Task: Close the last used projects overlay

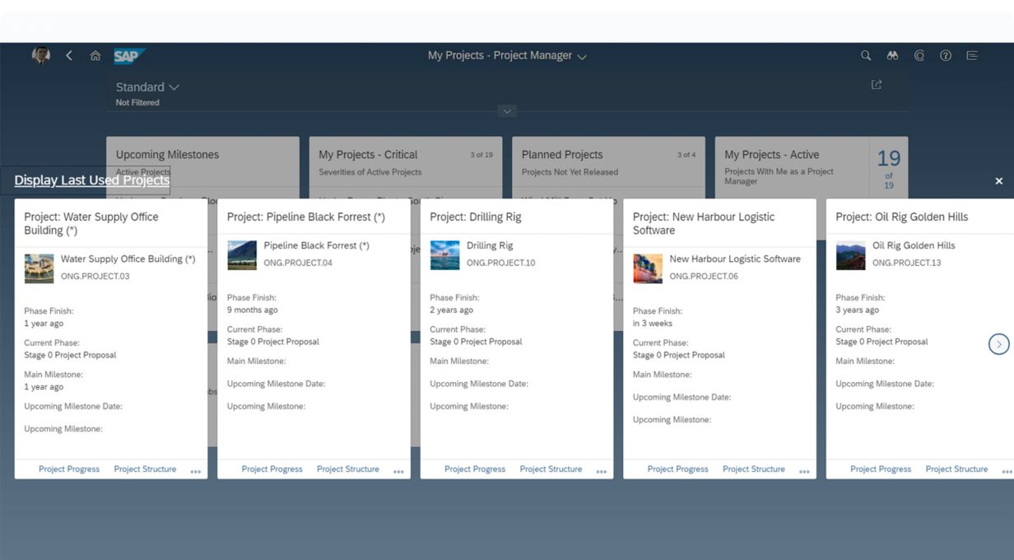Action: 998,180
